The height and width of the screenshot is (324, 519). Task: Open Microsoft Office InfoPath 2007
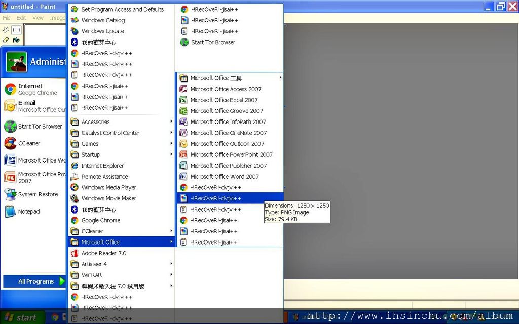coord(230,121)
